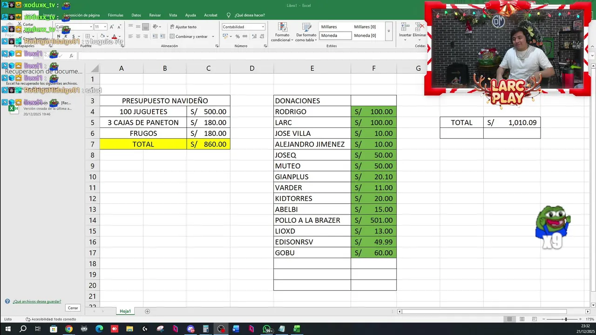
Task: Open the Formato condicional menu
Action: tap(282, 32)
